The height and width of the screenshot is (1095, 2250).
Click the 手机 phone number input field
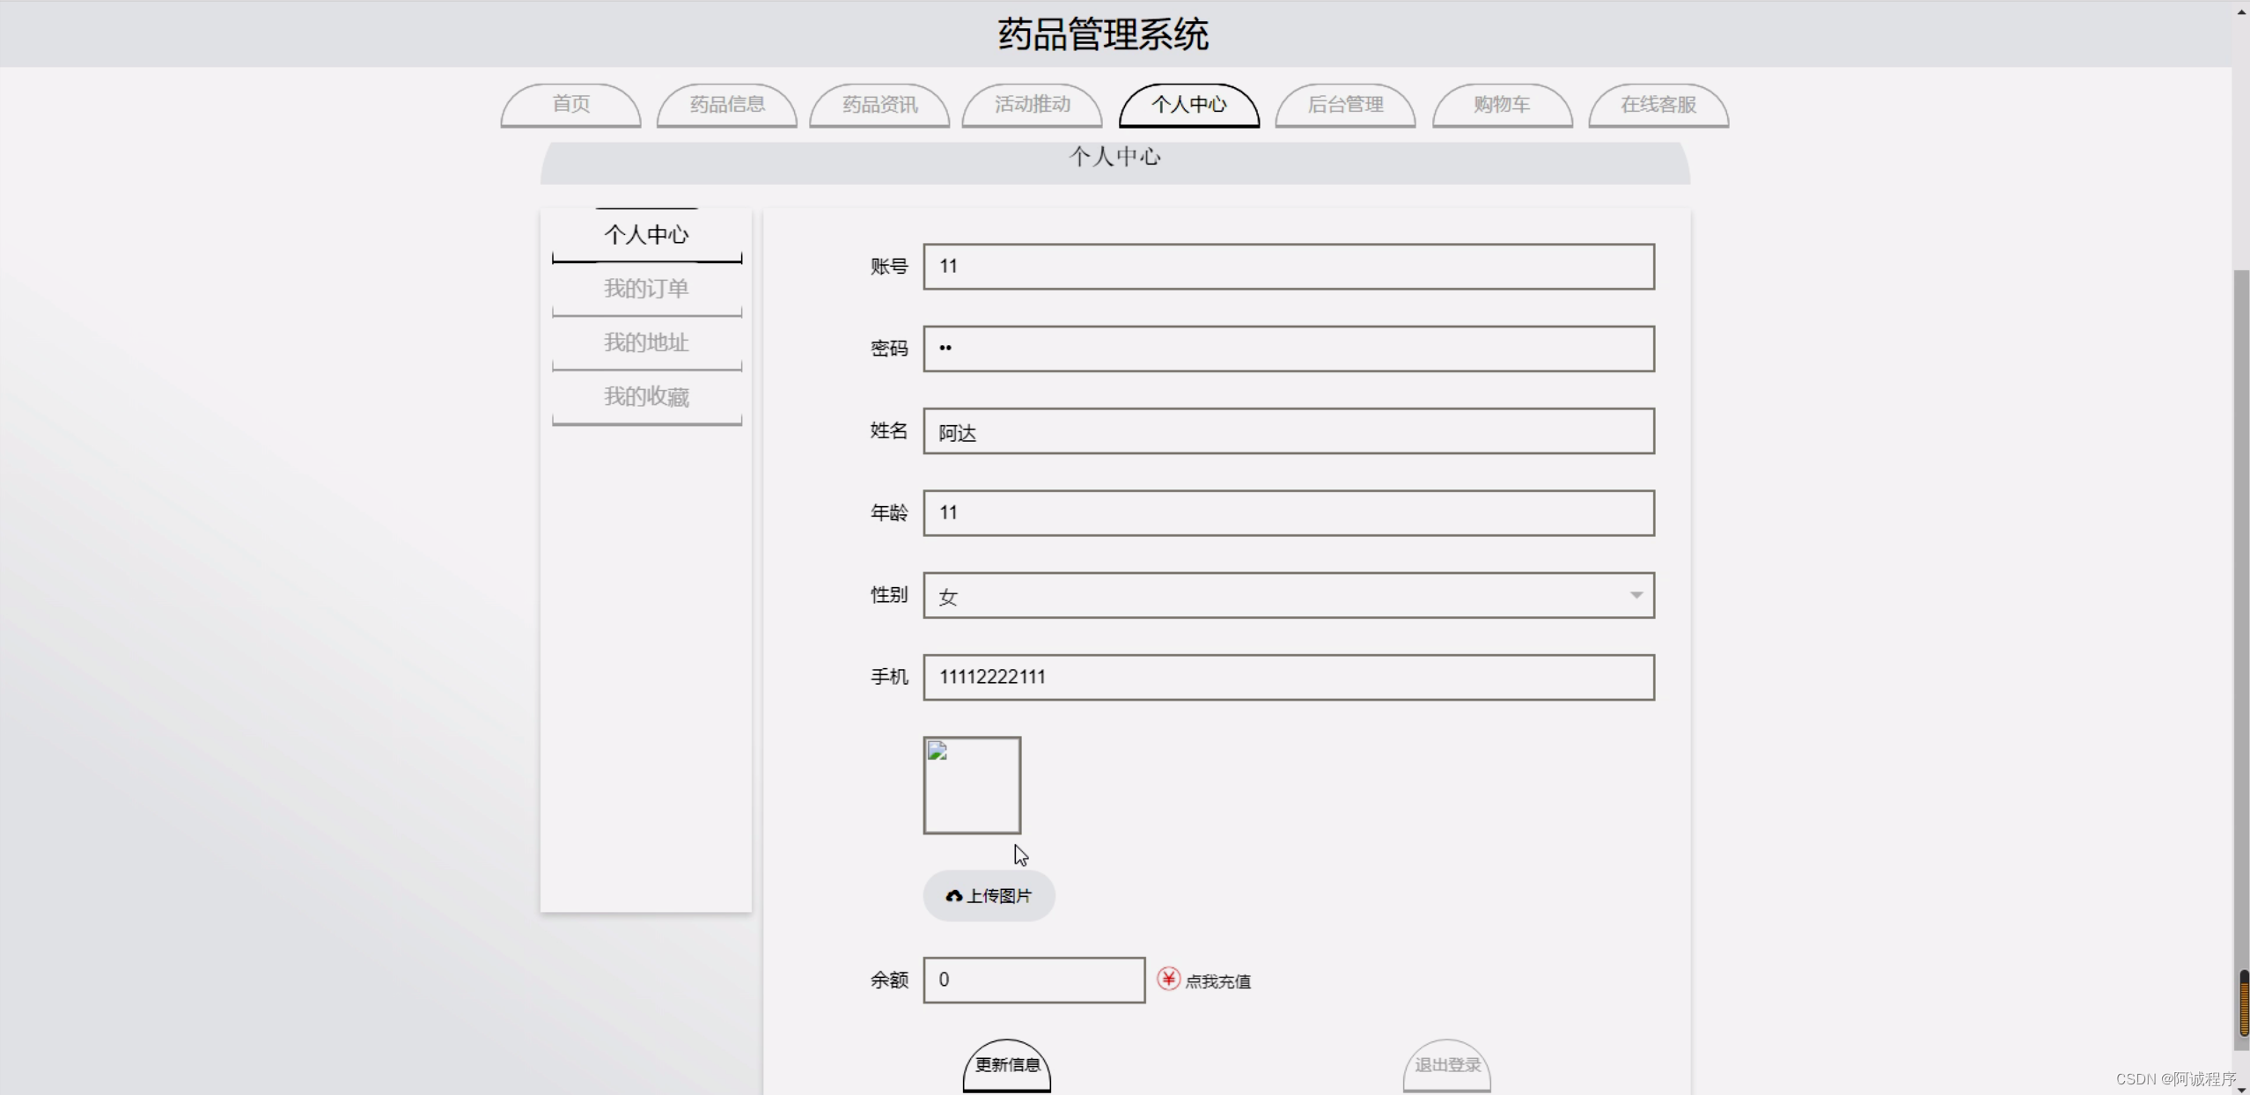tap(1288, 677)
